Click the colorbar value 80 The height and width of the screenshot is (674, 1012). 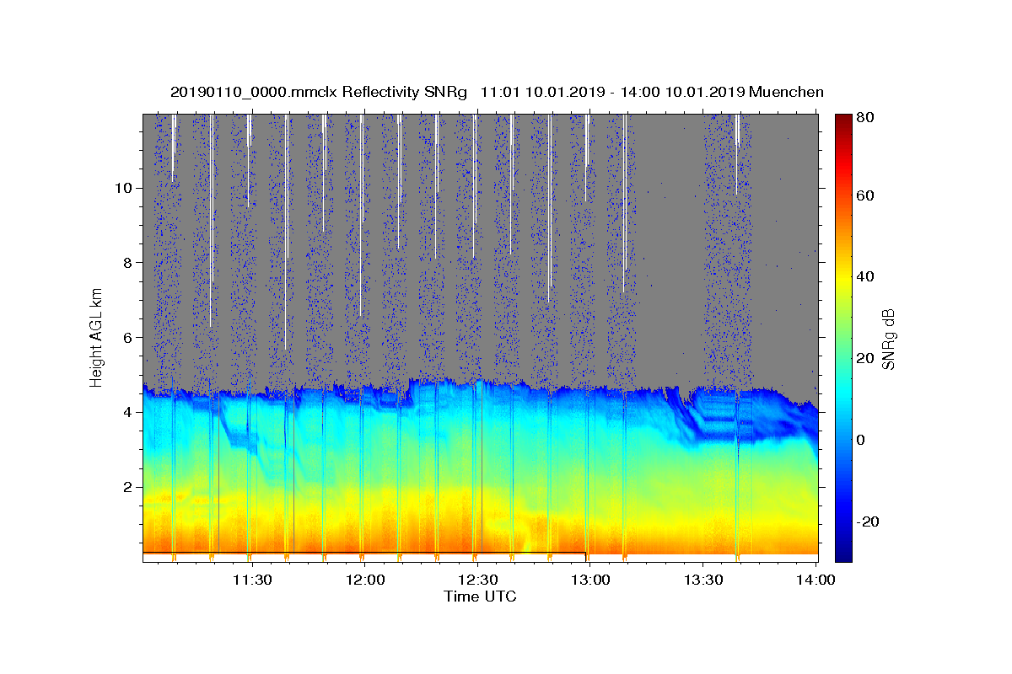tap(867, 117)
